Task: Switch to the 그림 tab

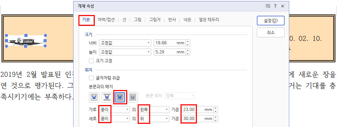Action: 138,20
